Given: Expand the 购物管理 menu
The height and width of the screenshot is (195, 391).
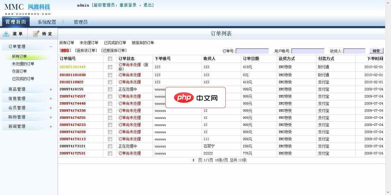Looking at the screenshot, I should [50, 117].
